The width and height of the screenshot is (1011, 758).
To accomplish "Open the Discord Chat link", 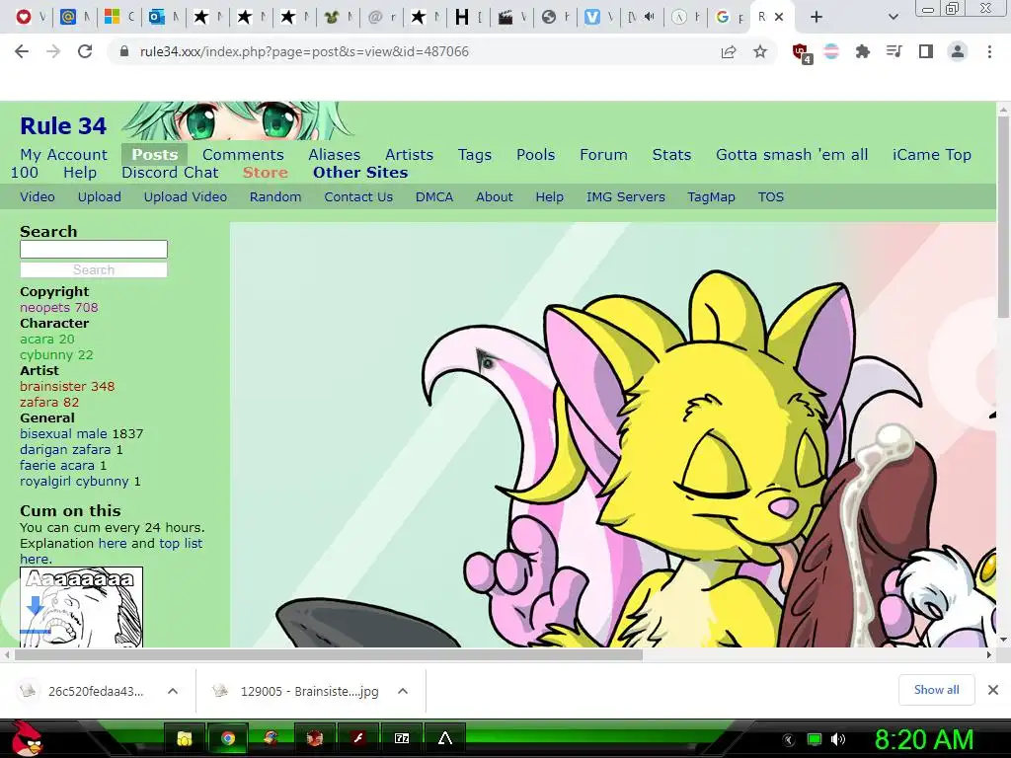I will pos(170,173).
